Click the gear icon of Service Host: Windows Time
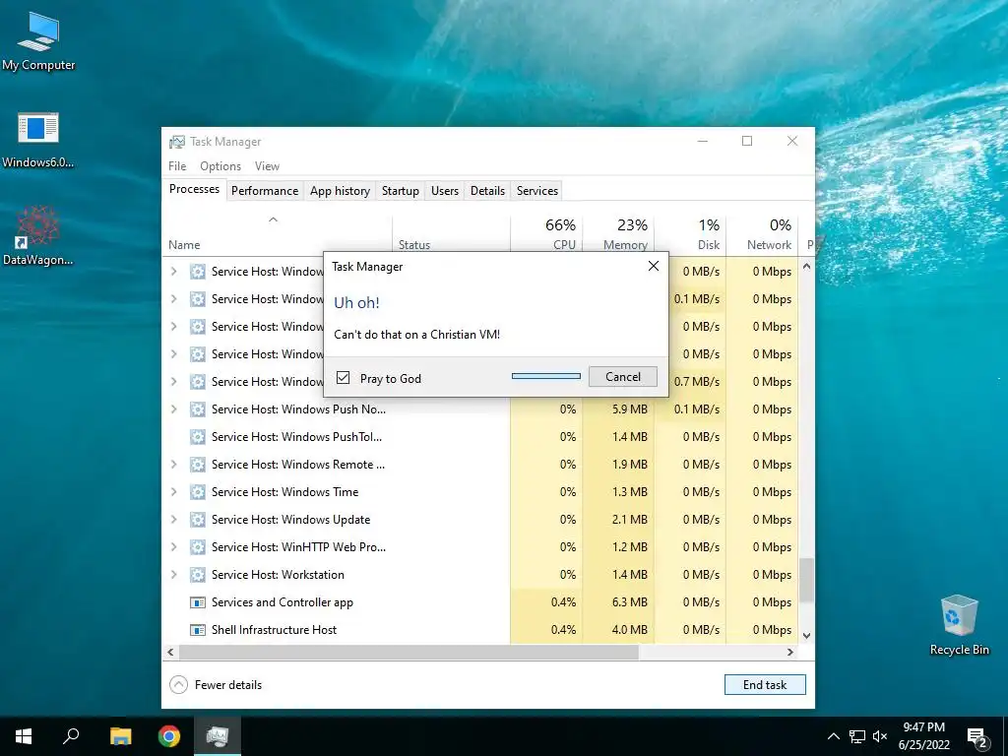The width and height of the screenshot is (1008, 756). coord(198,492)
